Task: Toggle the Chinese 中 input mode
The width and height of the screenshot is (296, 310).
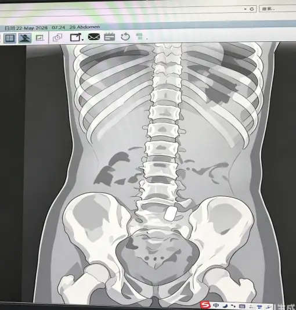Action: pyautogui.click(x=216, y=305)
